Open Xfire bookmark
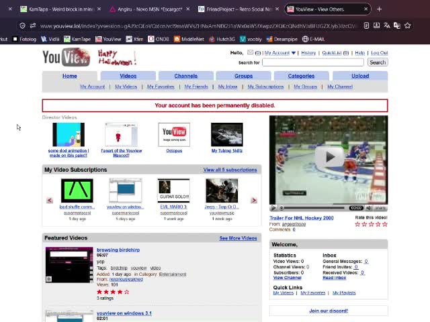 click(134, 39)
